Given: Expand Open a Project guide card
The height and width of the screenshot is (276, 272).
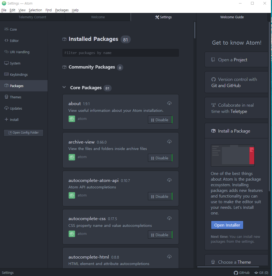Looking at the screenshot, I should [236, 59].
